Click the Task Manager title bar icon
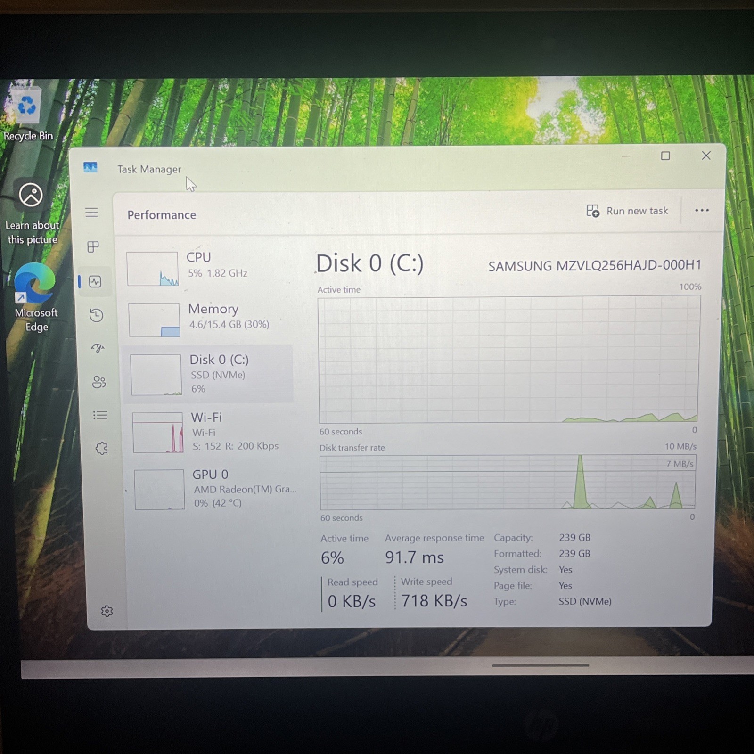754x754 pixels. [90, 167]
